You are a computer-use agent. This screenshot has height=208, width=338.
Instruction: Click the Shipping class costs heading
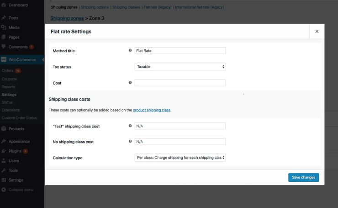[x=69, y=99]
